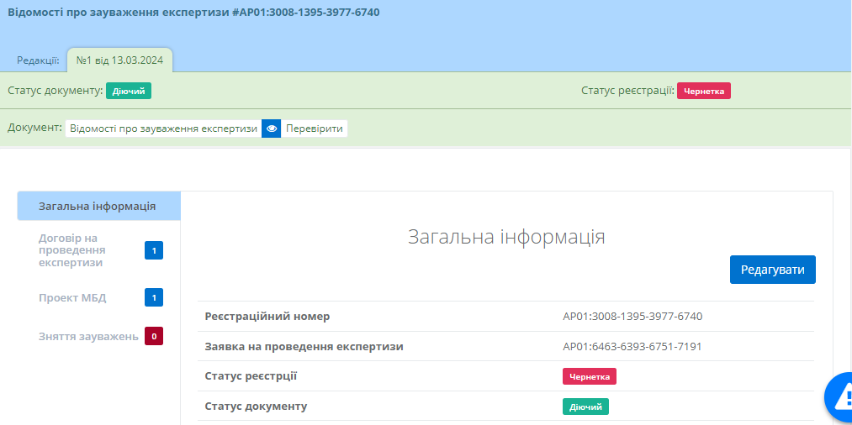Click the Перевірити button
Image resolution: width=852 pixels, height=425 pixels.
pyautogui.click(x=314, y=129)
